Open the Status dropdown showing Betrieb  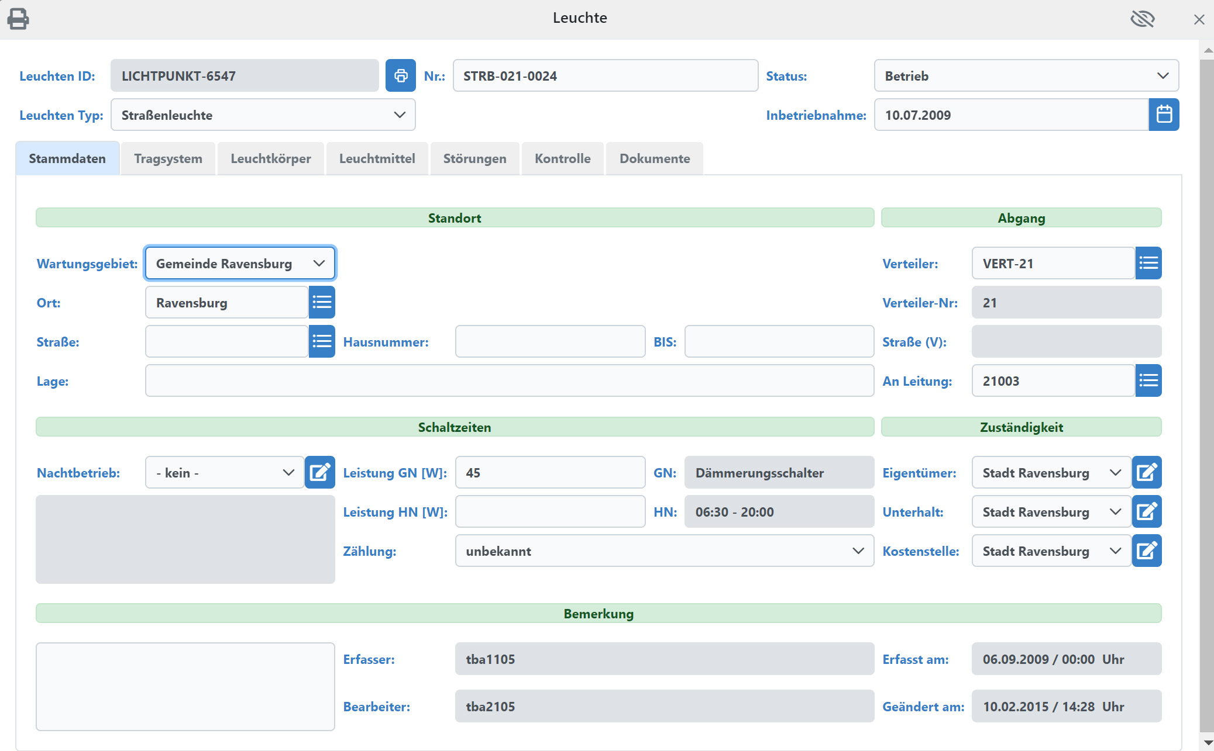[x=1026, y=75]
